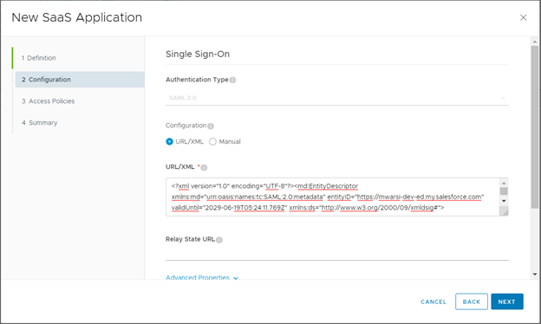Show info tooltip next to Configuration label
This screenshot has height=324, width=541.
(211, 126)
